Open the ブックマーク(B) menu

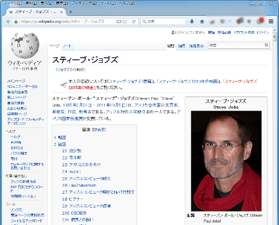84,3
